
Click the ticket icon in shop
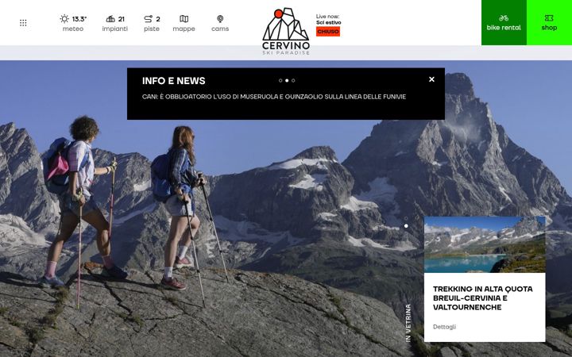549,17
